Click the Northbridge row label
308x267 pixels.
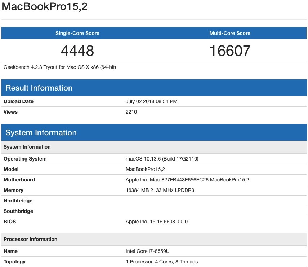point(18,201)
